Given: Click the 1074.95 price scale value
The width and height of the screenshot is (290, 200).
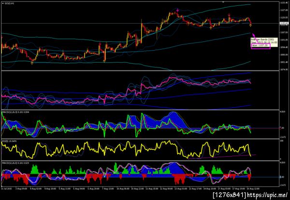Looking at the screenshot, I should (x=284, y=69).
